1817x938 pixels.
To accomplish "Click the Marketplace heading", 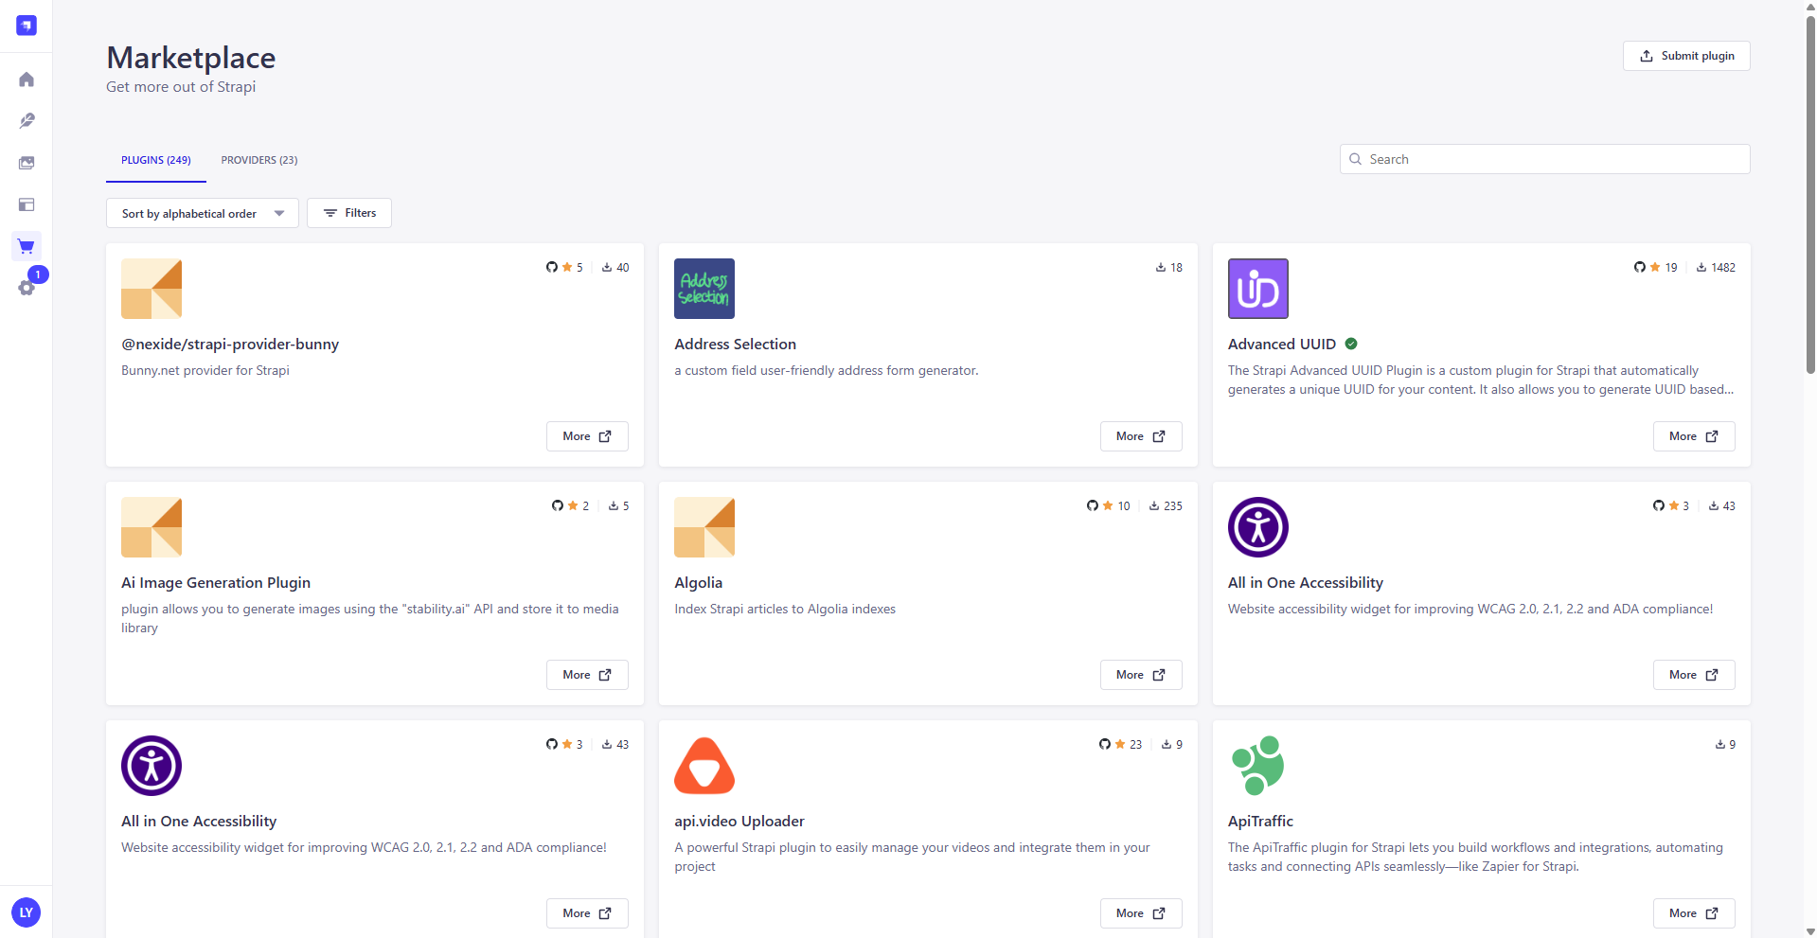I will [191, 58].
